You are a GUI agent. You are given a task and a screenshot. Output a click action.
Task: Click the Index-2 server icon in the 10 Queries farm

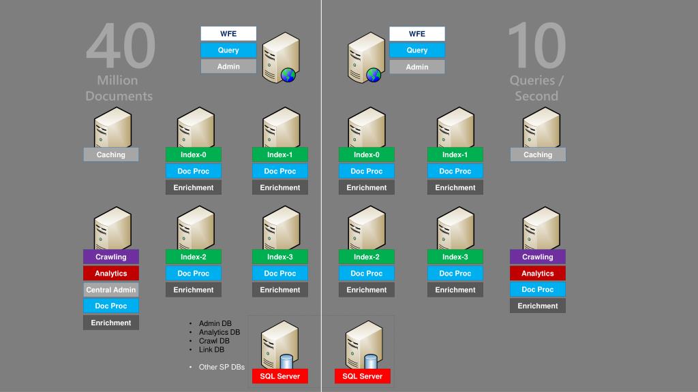click(367, 227)
